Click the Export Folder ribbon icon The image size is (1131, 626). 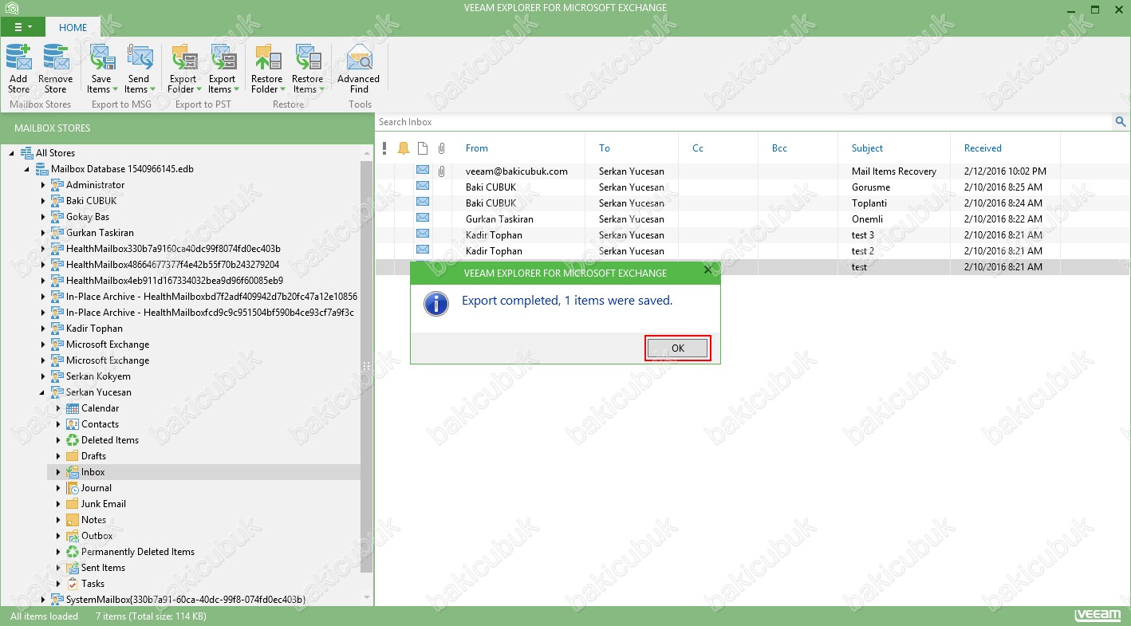183,58
